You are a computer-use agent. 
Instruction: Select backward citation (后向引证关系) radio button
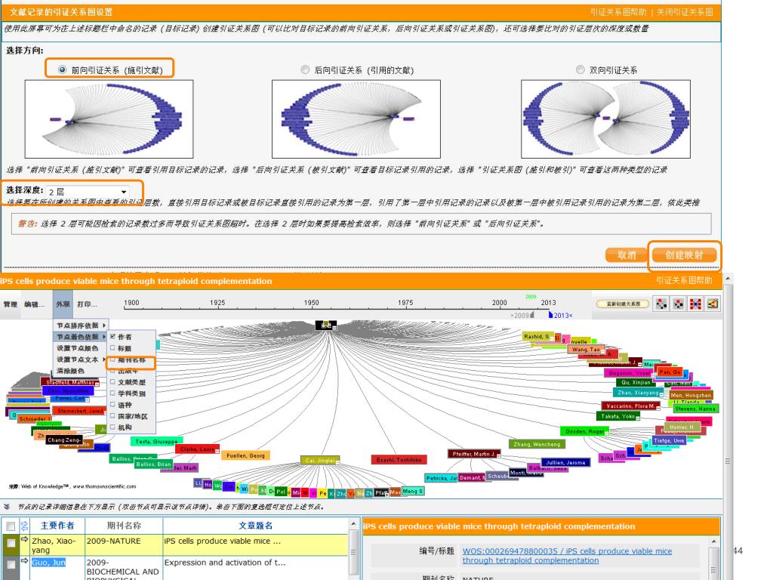[x=305, y=70]
